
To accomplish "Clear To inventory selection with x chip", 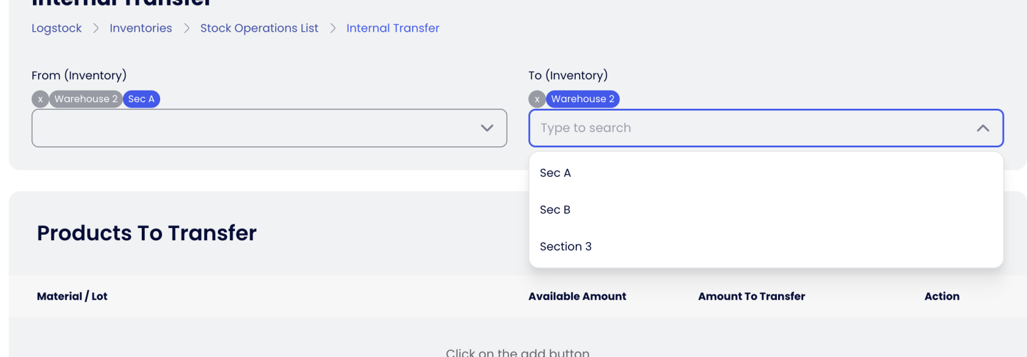I will [537, 99].
